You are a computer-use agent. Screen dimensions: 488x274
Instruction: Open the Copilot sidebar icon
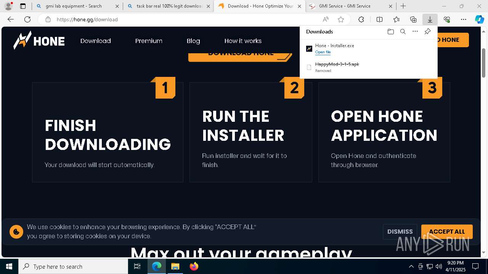(x=479, y=19)
